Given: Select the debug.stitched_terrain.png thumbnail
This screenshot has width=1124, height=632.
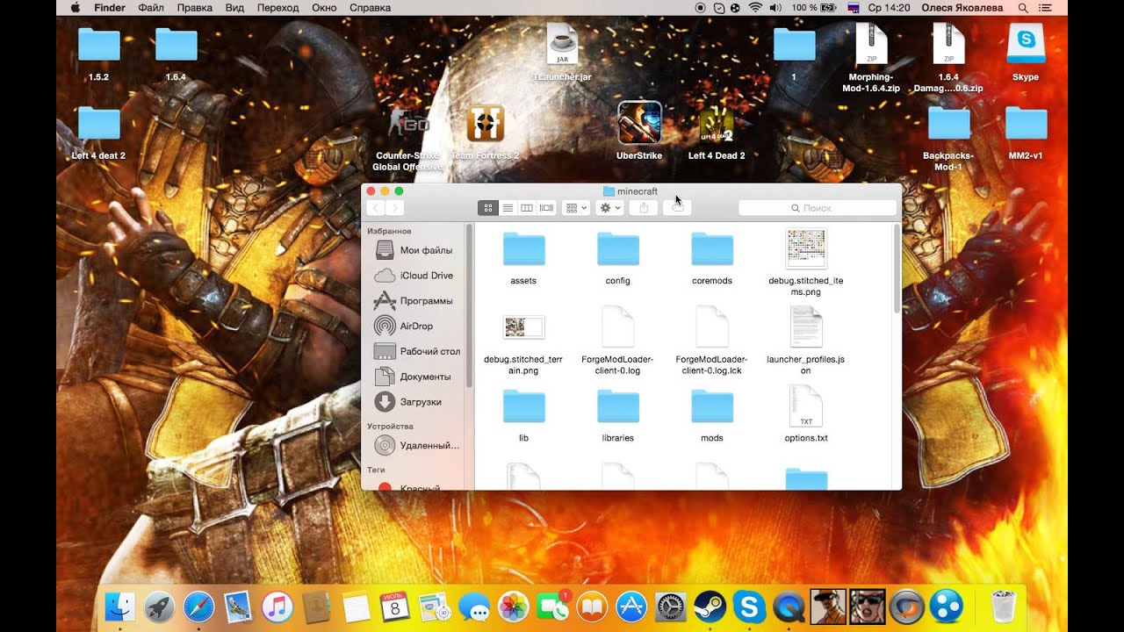Looking at the screenshot, I should (524, 327).
